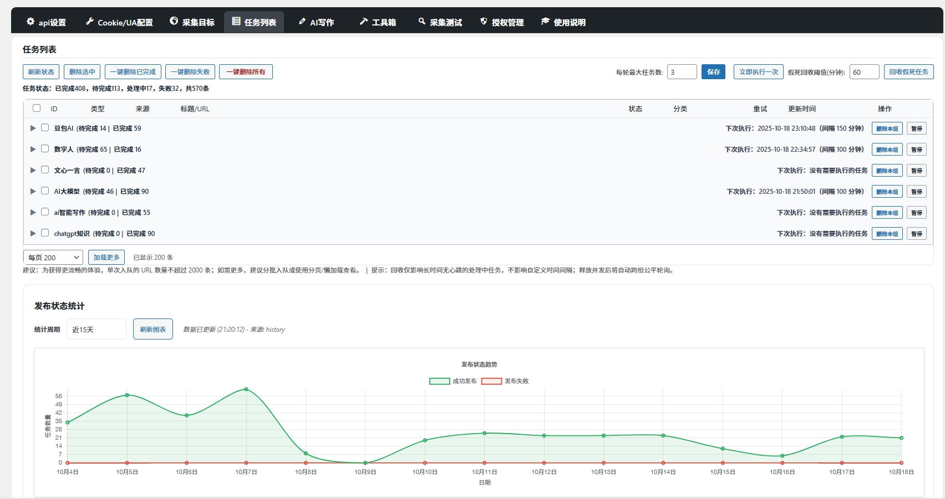Click the 一键删除所有 button

coord(246,72)
